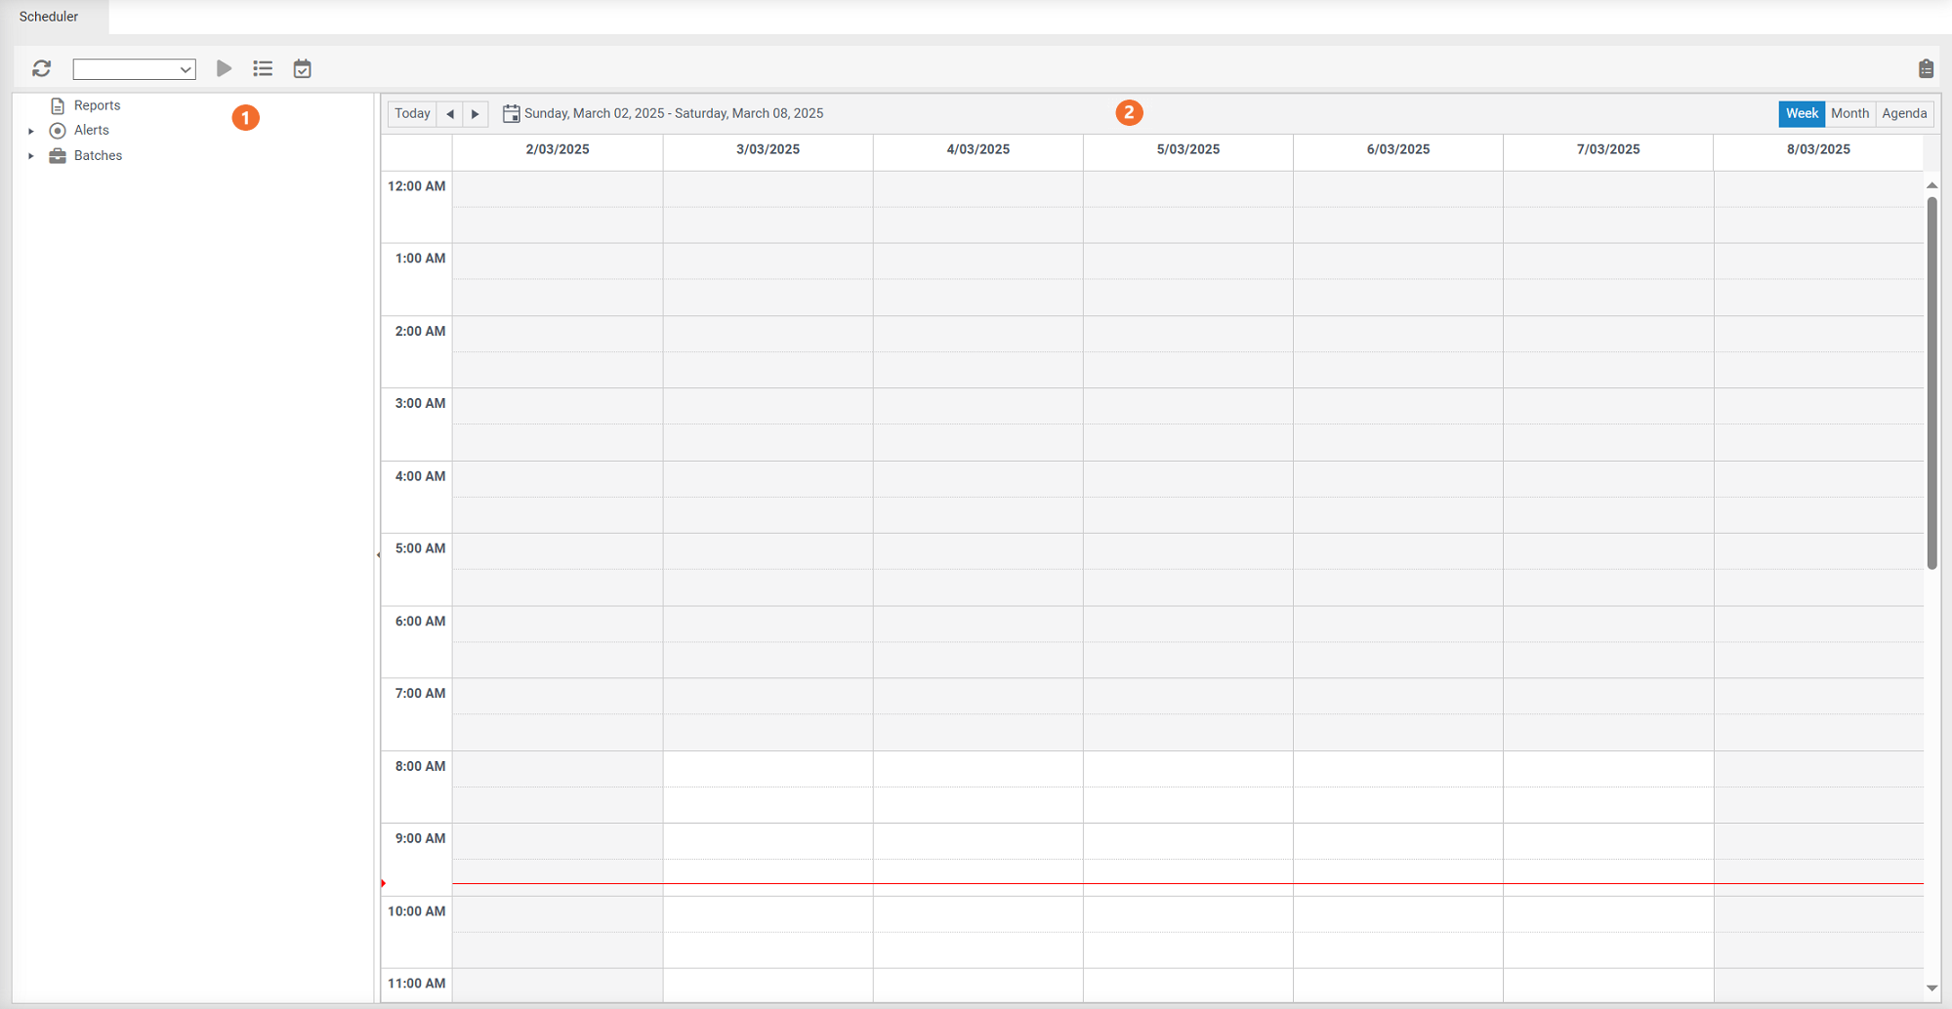The height and width of the screenshot is (1009, 1952).
Task: Select the Reports tree item
Action: [98, 105]
